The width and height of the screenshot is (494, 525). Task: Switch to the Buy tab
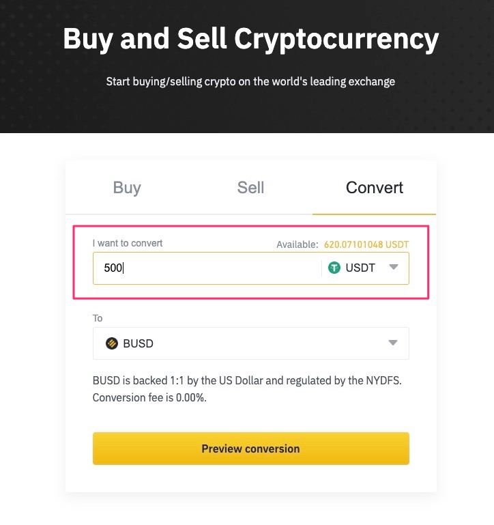pos(127,188)
